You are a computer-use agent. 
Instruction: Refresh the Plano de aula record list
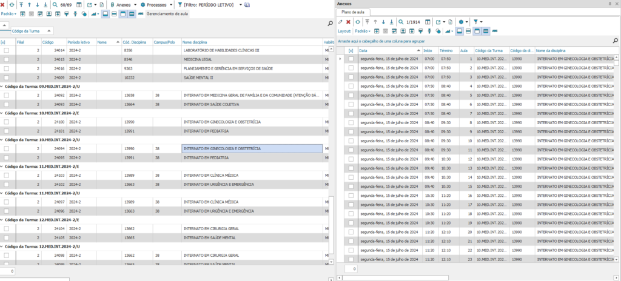pyautogui.click(x=358, y=22)
